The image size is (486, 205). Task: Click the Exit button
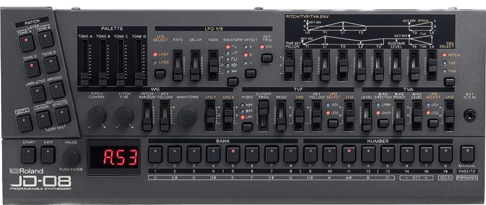[48, 155]
